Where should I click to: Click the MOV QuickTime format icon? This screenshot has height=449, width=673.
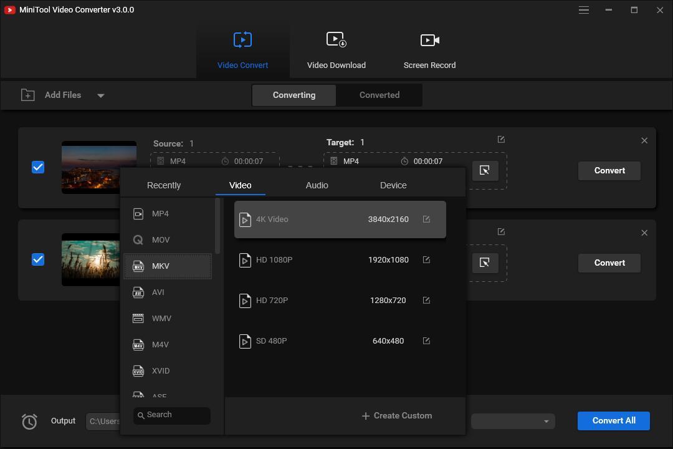pyautogui.click(x=138, y=239)
